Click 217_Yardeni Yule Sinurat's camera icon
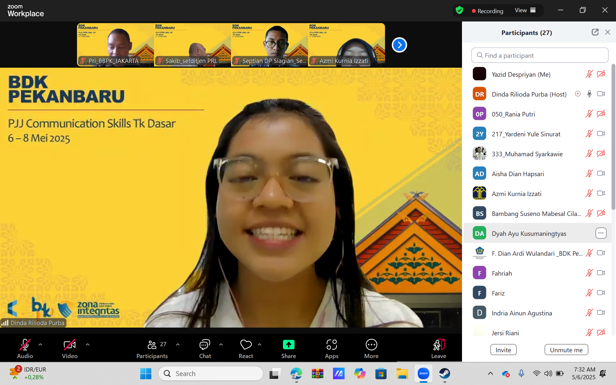 601,134
